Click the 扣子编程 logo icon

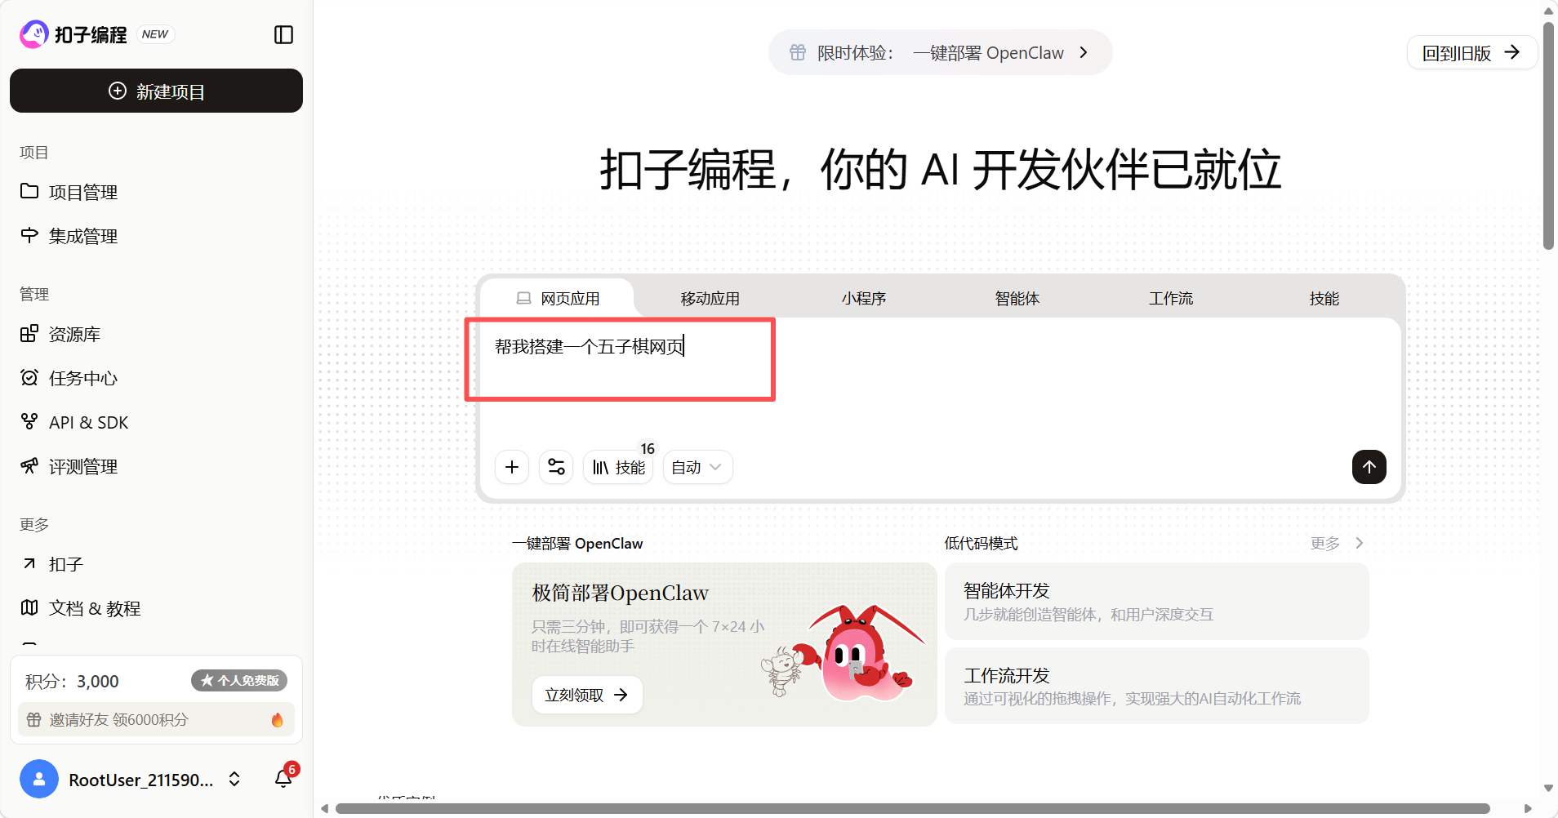(x=34, y=34)
